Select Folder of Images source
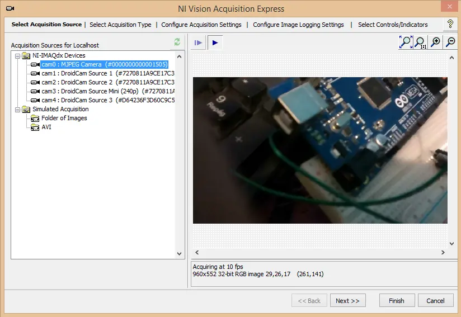This screenshot has height=317, width=461. (x=64, y=118)
